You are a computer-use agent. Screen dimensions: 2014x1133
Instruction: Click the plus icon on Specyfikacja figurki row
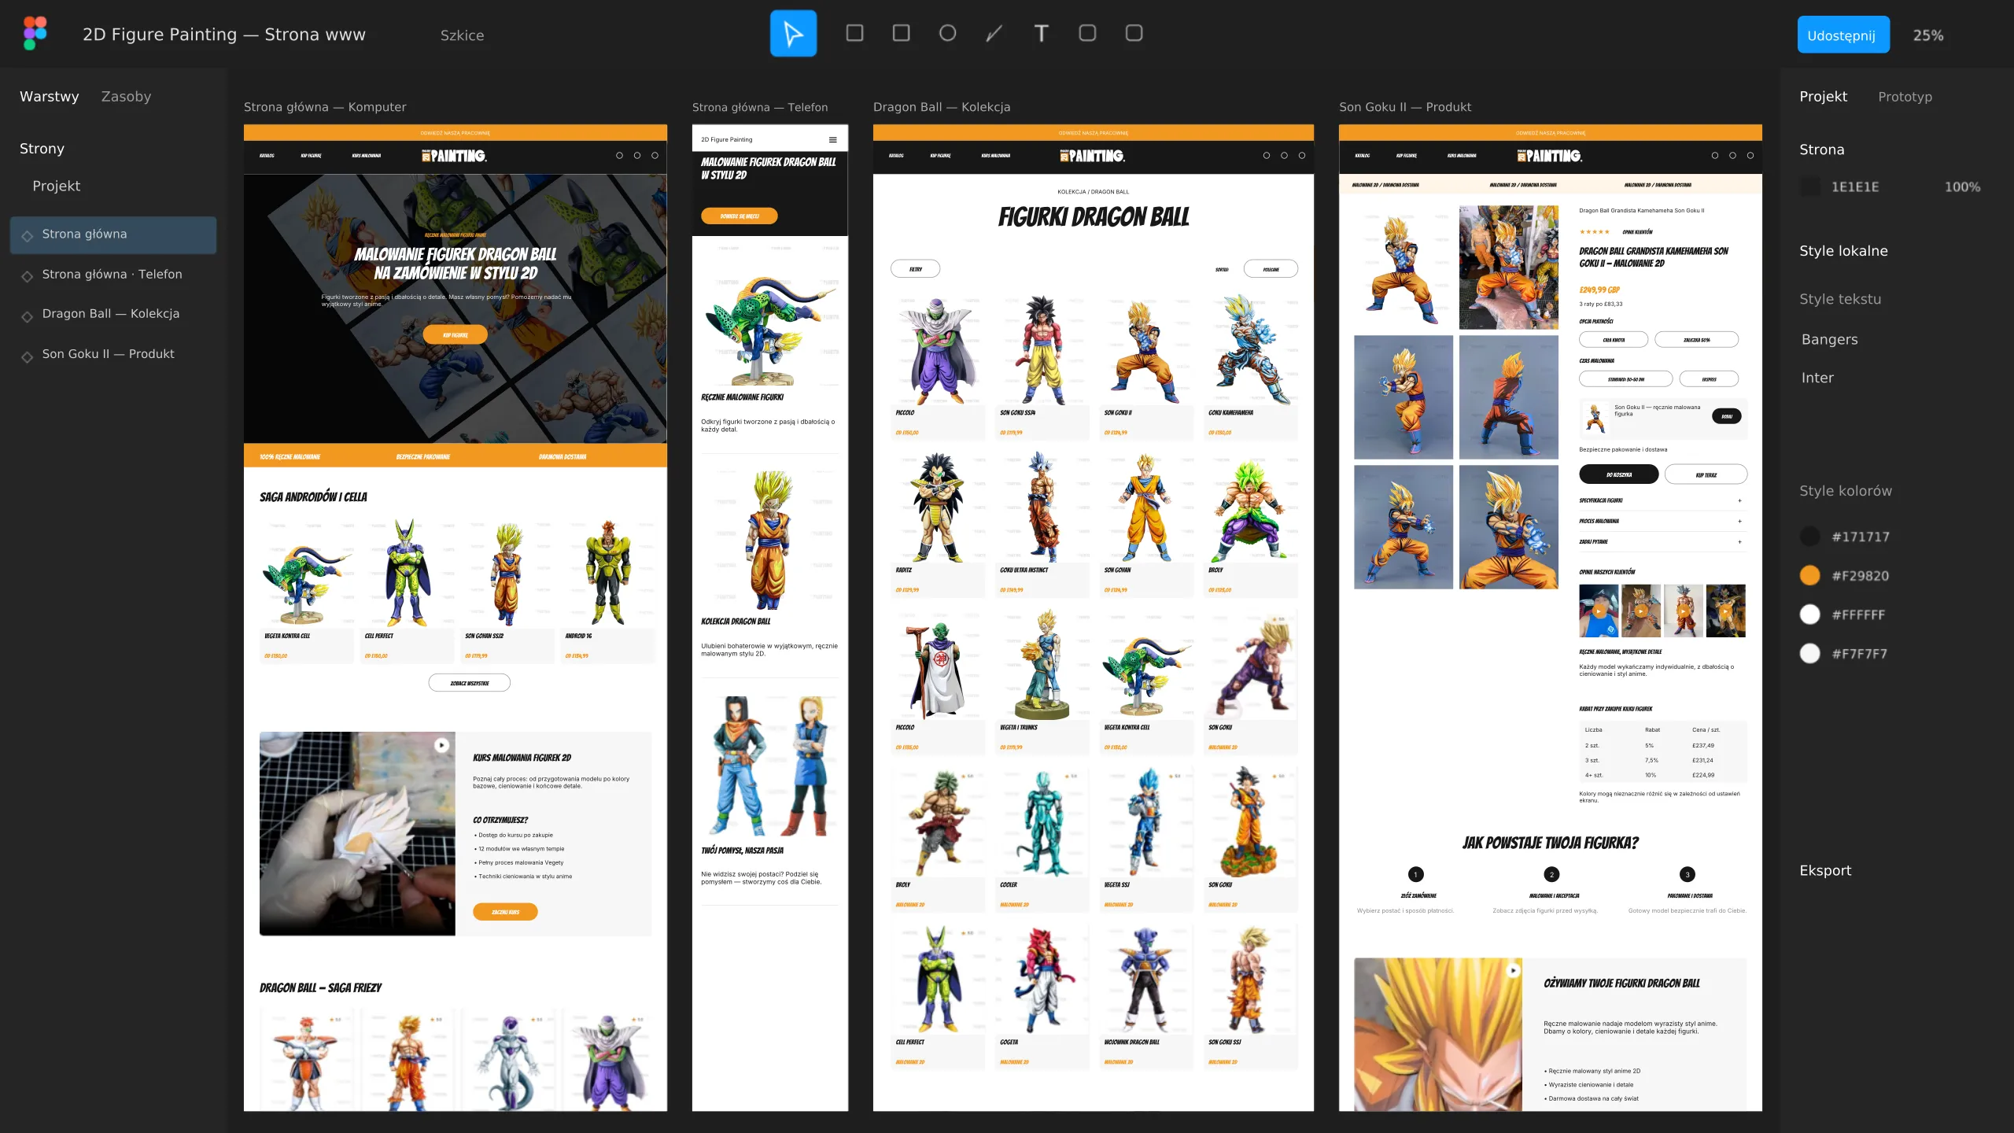click(1739, 500)
